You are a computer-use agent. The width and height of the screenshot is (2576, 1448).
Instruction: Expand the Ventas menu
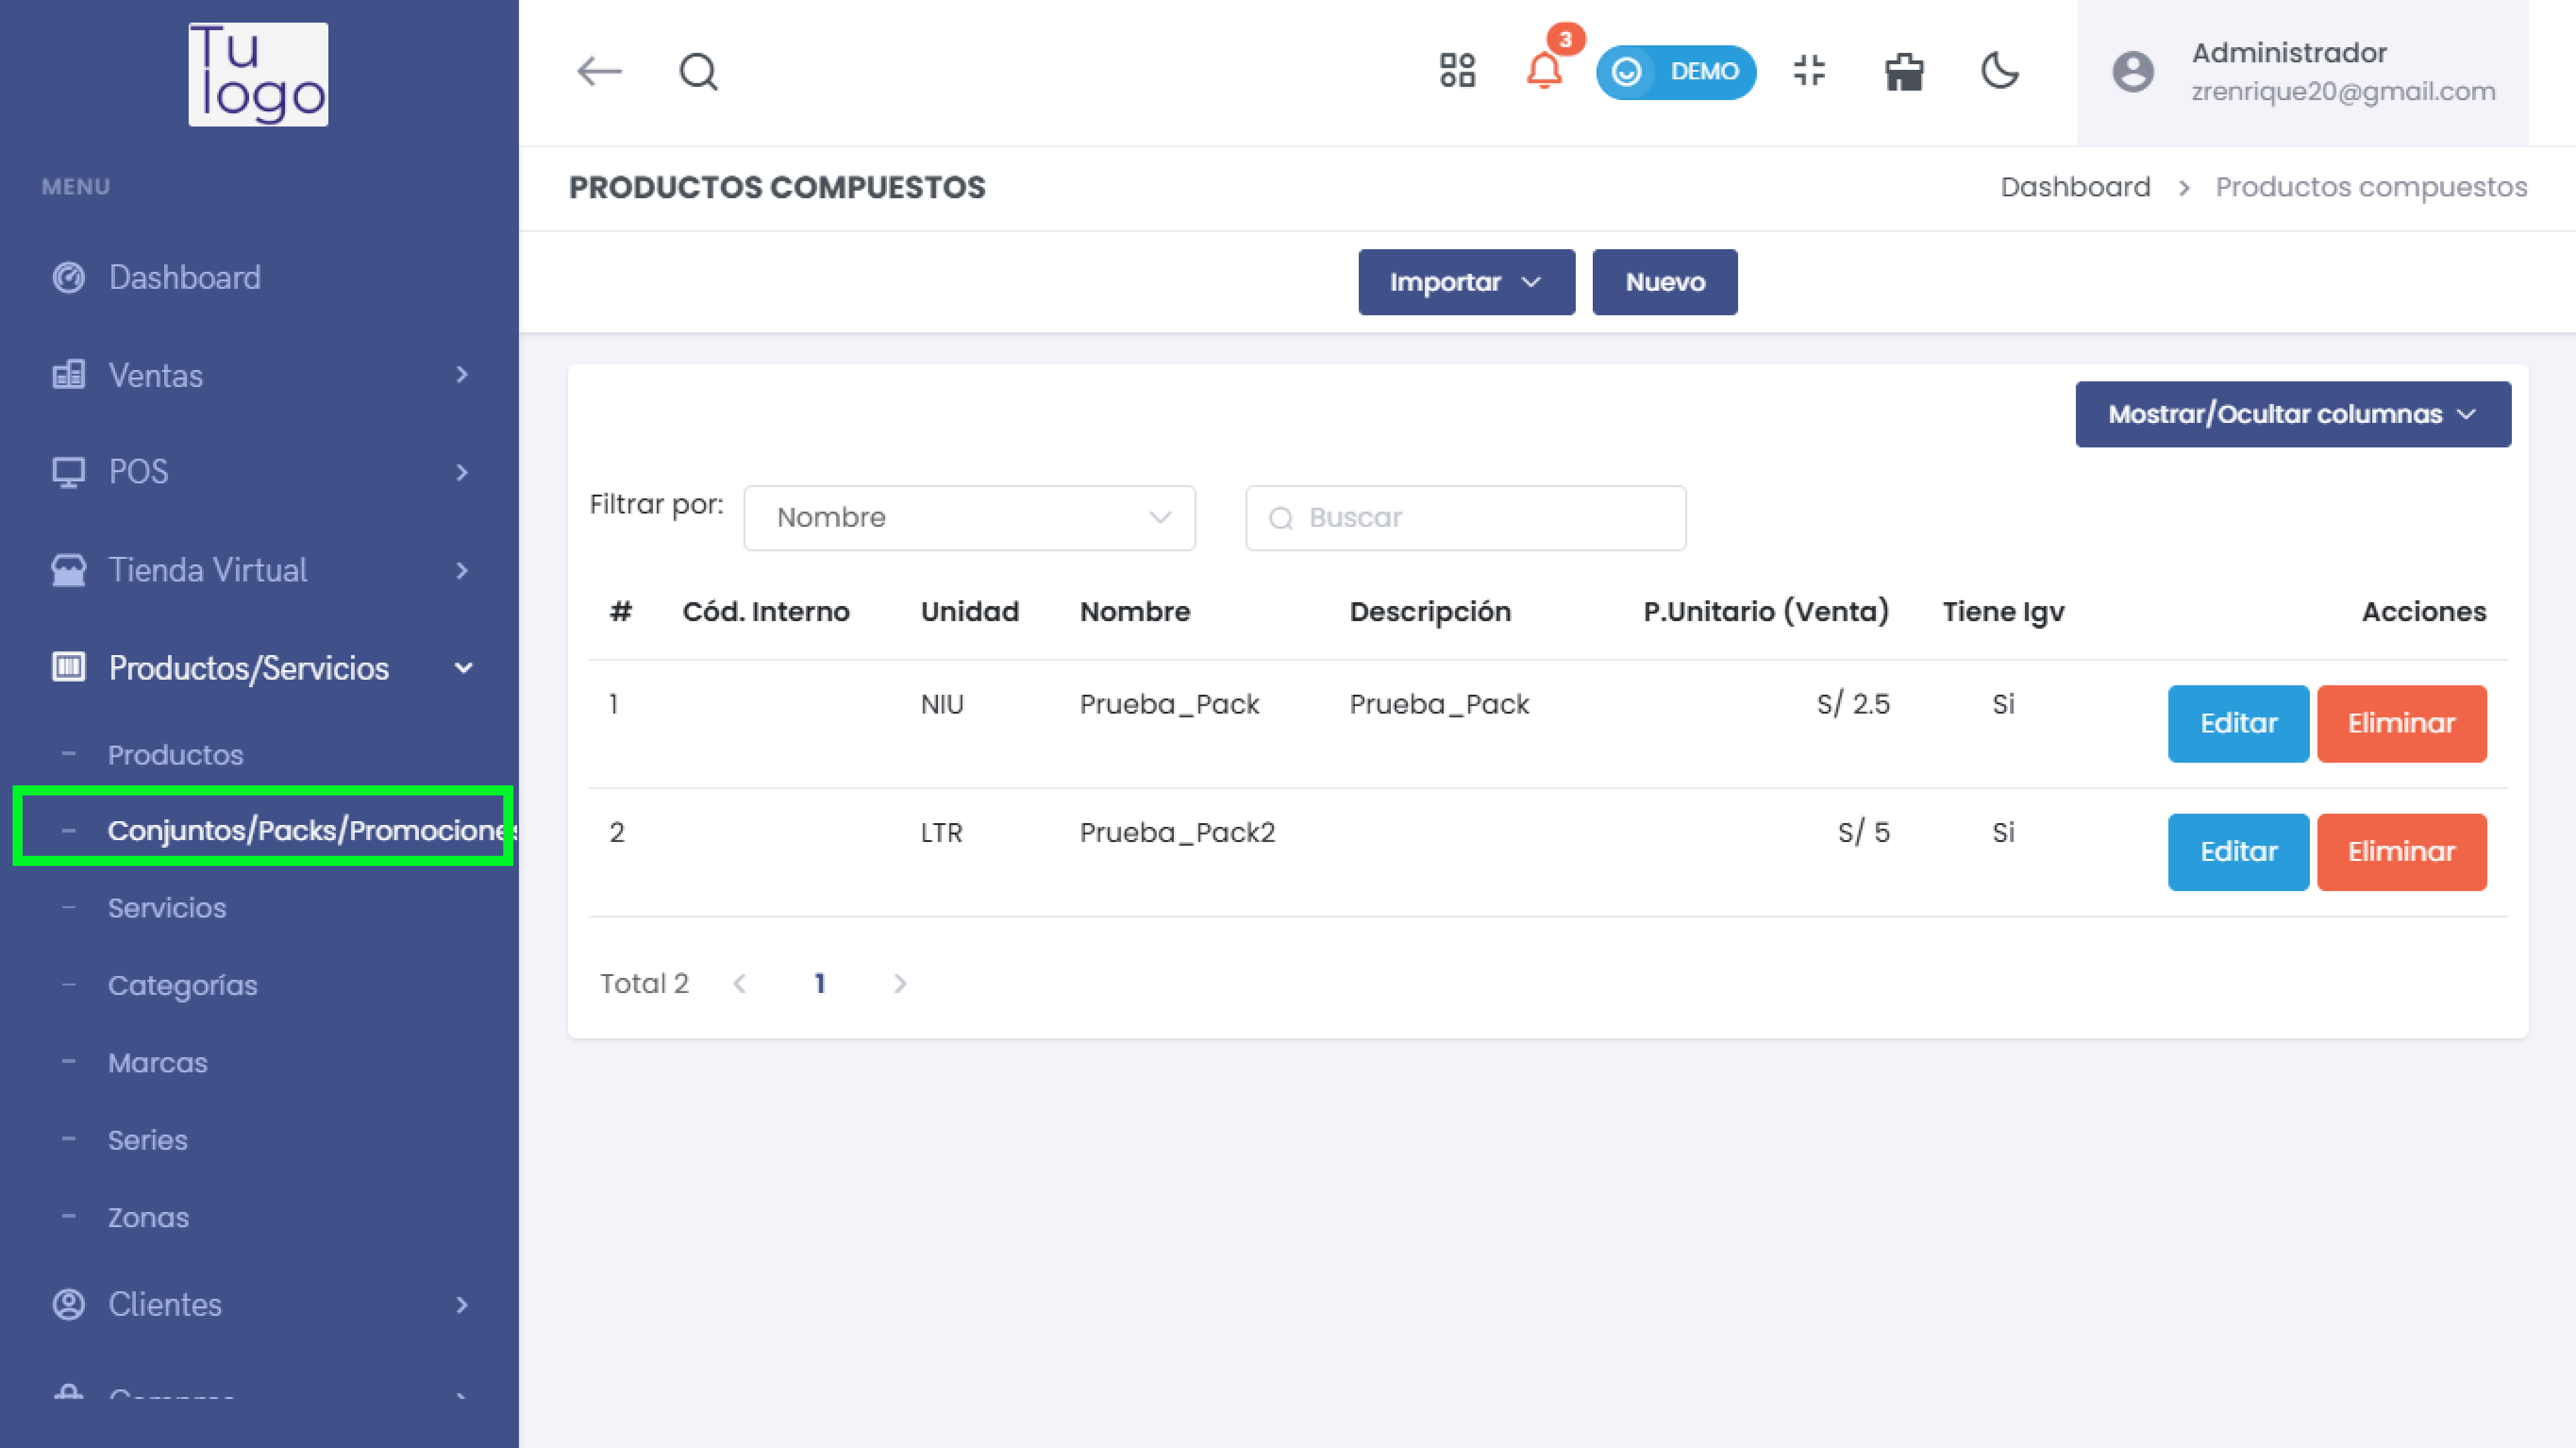point(258,375)
